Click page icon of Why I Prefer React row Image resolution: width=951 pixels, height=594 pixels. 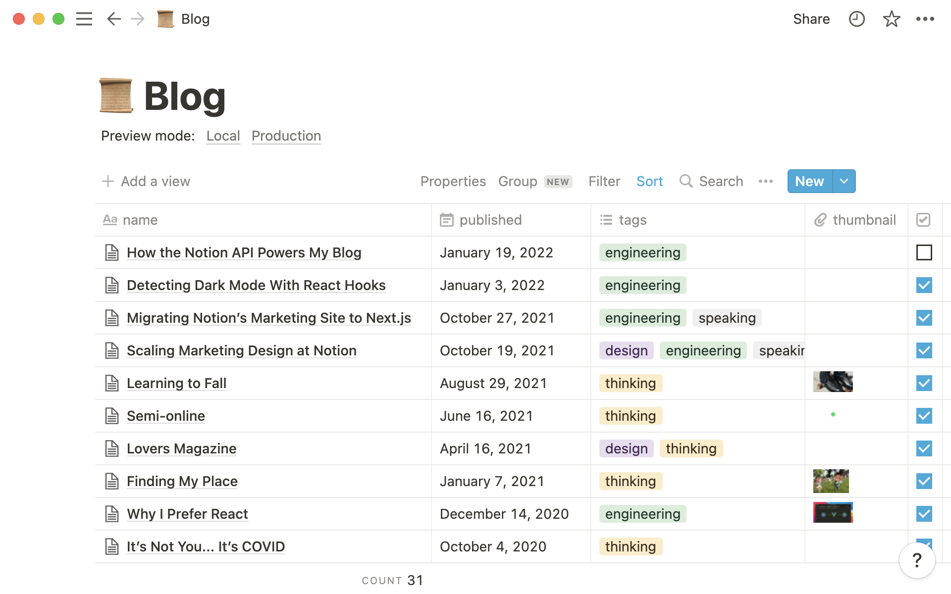(112, 514)
